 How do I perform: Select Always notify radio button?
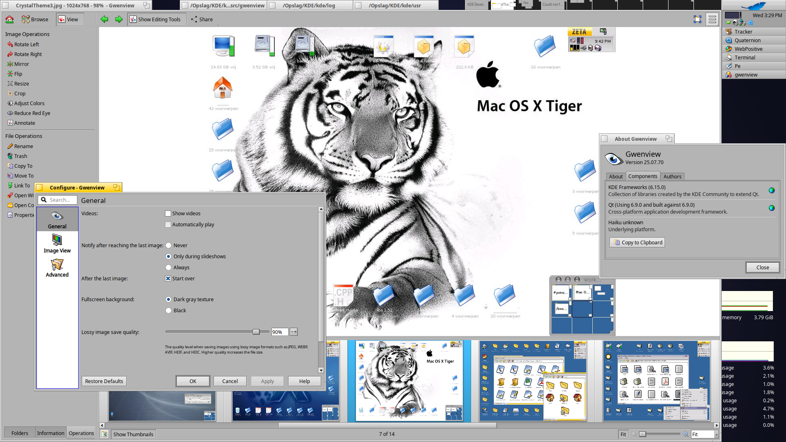pos(168,268)
